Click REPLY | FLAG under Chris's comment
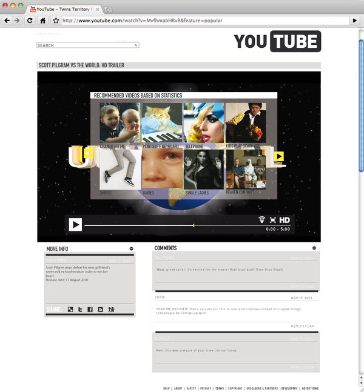This screenshot has width=364, height=392. coord(302,326)
